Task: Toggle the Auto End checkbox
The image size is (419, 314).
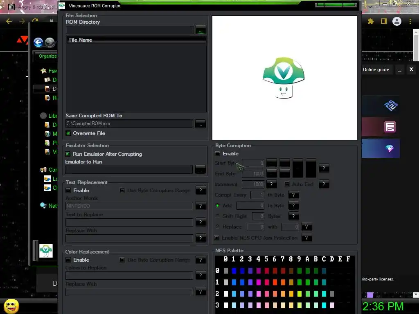Action: 287,184
